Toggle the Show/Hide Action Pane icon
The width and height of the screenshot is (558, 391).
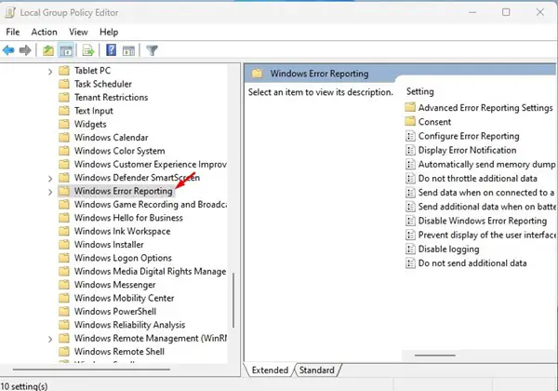(128, 50)
